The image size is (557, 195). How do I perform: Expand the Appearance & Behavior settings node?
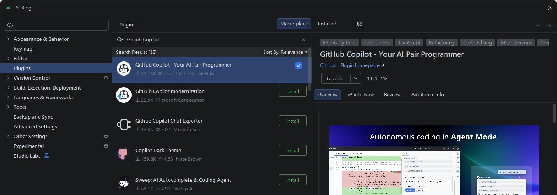tap(9, 39)
